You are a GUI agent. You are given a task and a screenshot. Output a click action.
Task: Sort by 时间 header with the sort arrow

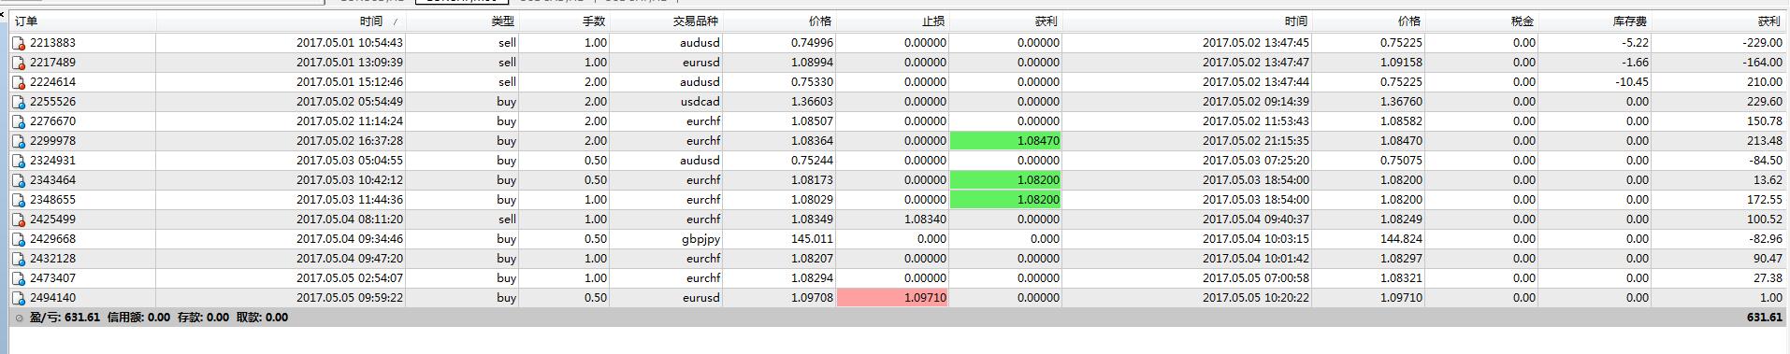pos(281,21)
